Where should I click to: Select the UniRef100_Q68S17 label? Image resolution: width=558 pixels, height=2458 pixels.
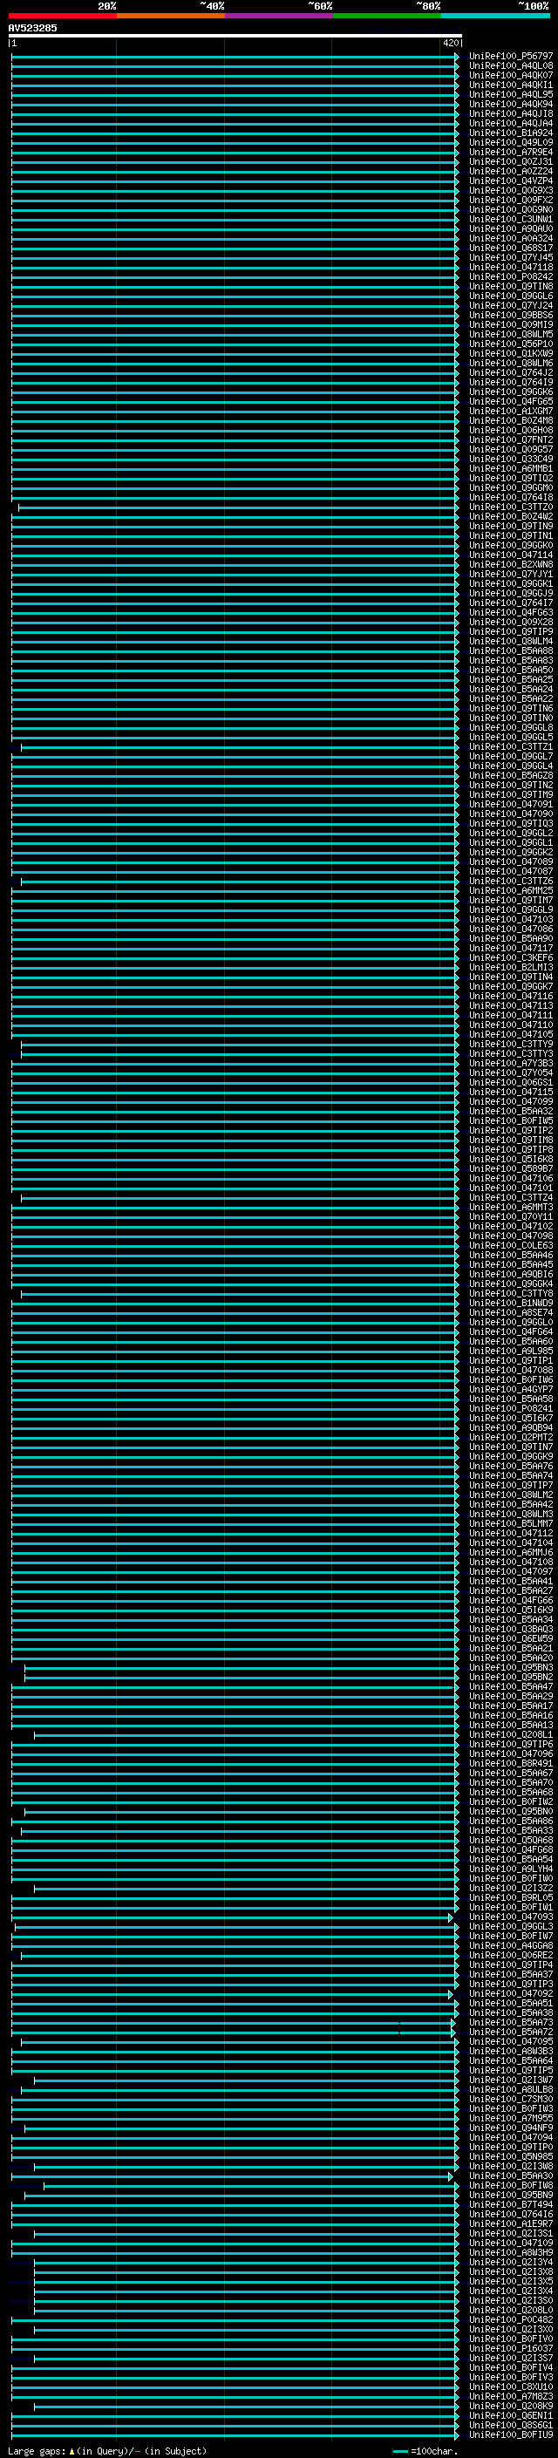point(510,249)
